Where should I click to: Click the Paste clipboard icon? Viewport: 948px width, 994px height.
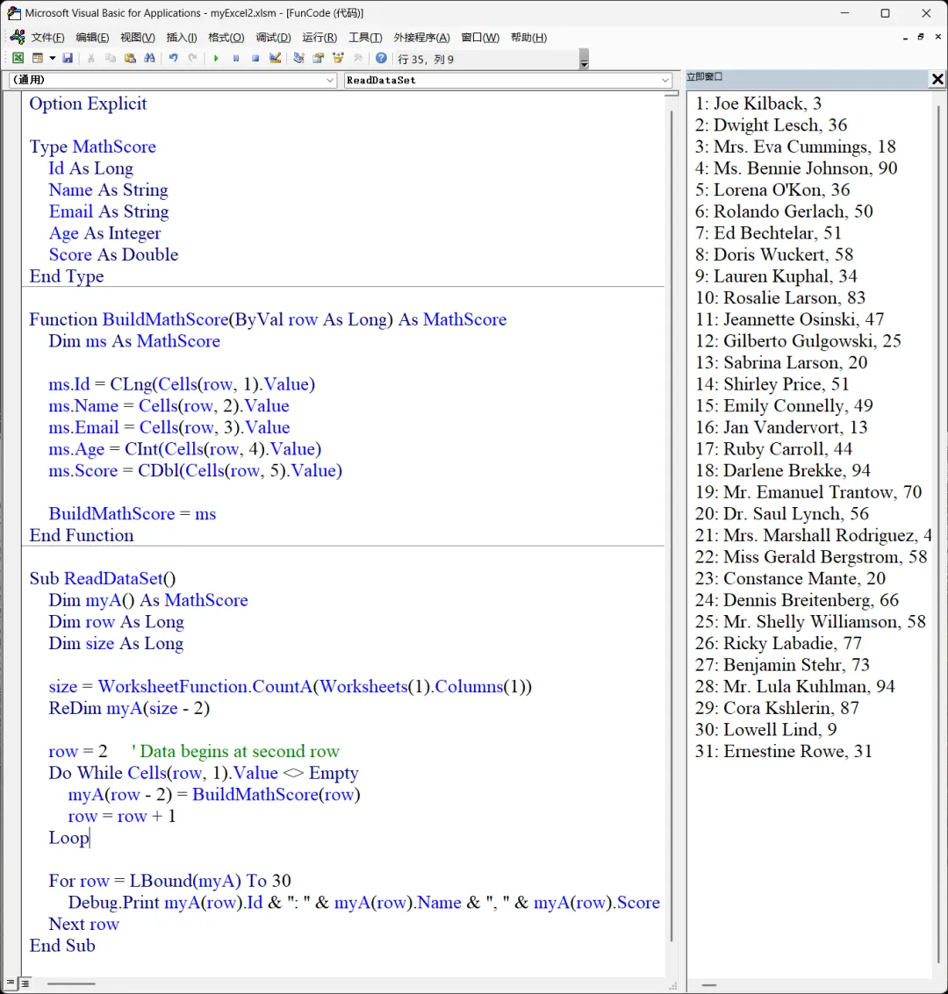tap(130, 58)
